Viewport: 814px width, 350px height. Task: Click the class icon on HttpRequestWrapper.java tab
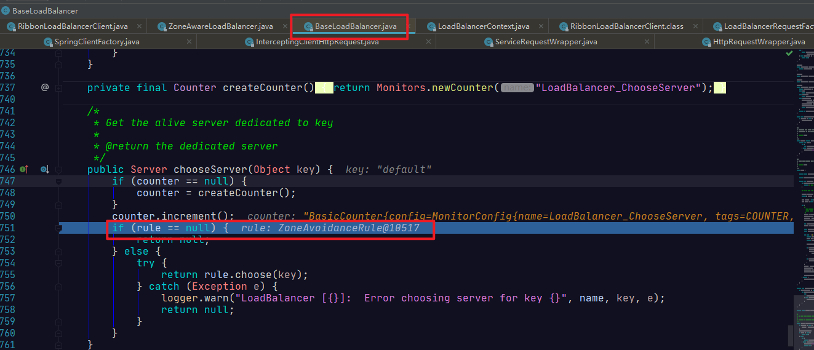click(x=708, y=42)
